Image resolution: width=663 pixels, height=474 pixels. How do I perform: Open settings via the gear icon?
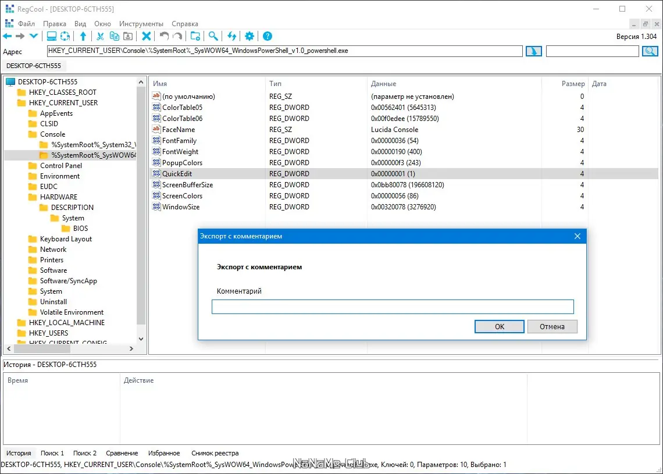[249, 36]
